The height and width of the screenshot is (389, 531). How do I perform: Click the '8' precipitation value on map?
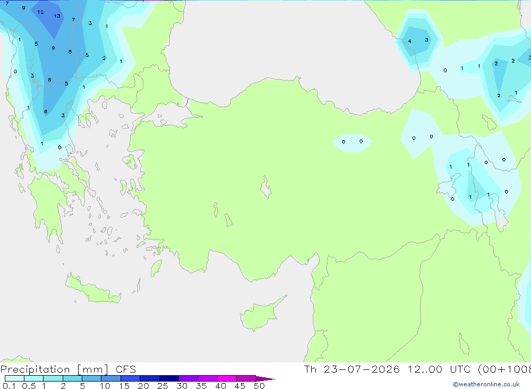click(70, 52)
